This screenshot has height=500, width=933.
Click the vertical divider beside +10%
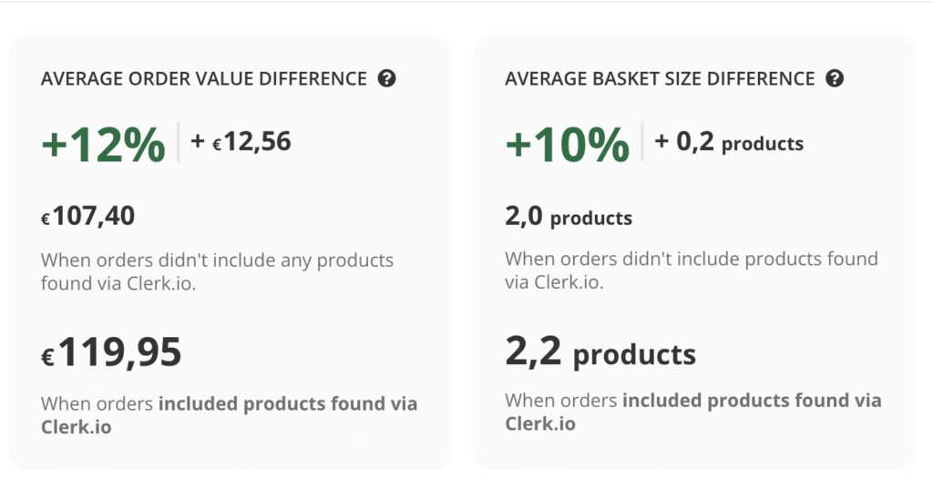point(642,142)
